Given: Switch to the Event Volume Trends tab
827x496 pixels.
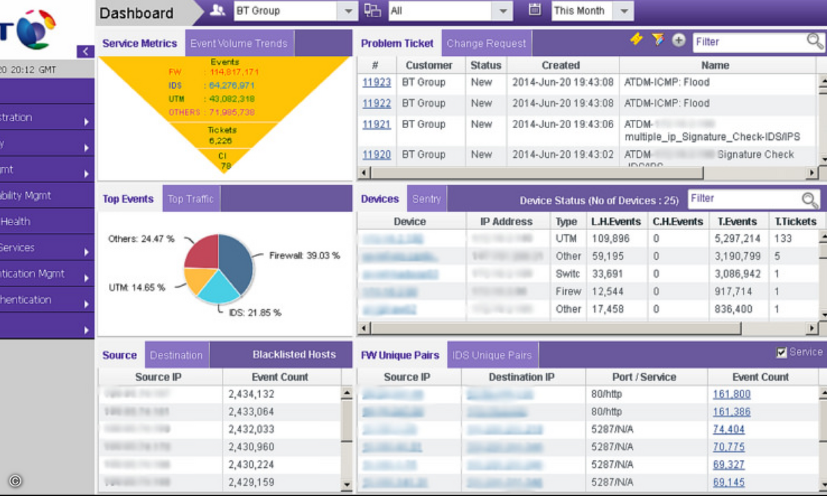Looking at the screenshot, I should coord(239,43).
